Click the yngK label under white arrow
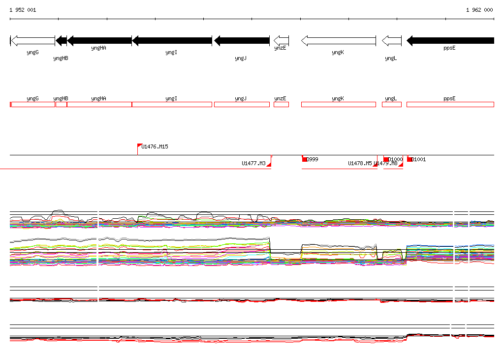The height and width of the screenshot is (351, 504). pos(338,52)
